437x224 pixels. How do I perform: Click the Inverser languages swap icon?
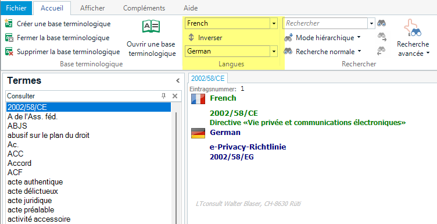coord(191,37)
